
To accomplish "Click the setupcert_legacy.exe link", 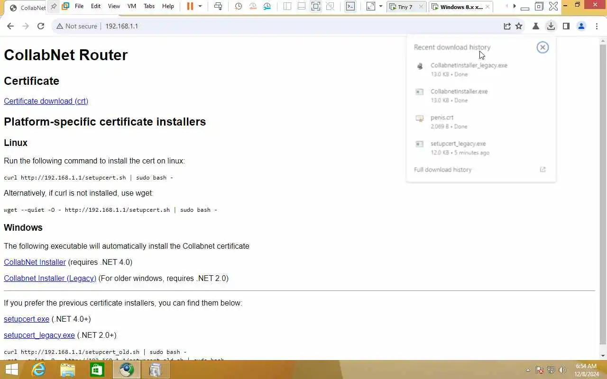I will point(39,335).
